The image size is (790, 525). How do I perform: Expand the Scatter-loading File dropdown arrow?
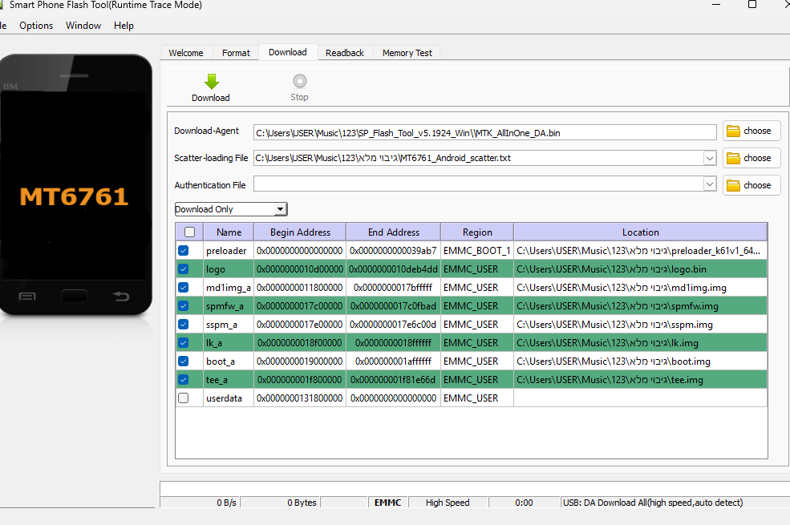coord(709,159)
